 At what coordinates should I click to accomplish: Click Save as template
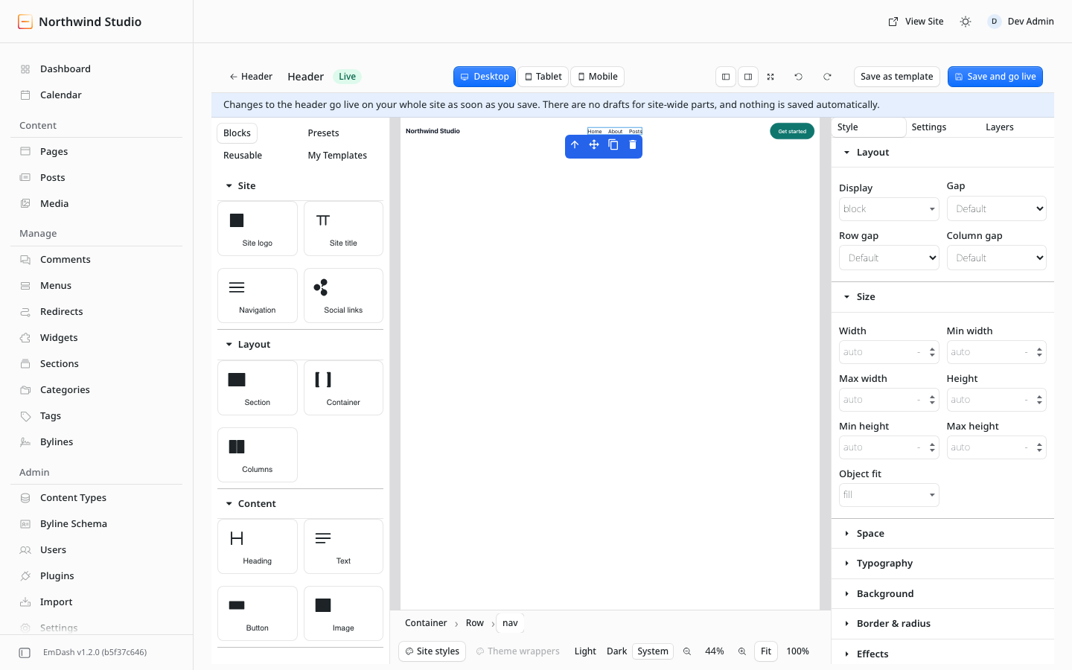[897, 77]
